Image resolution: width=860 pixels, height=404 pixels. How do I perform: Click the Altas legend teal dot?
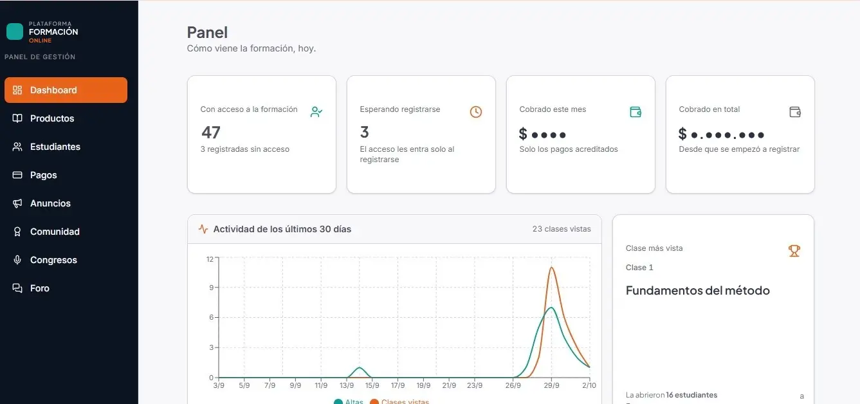(x=338, y=402)
